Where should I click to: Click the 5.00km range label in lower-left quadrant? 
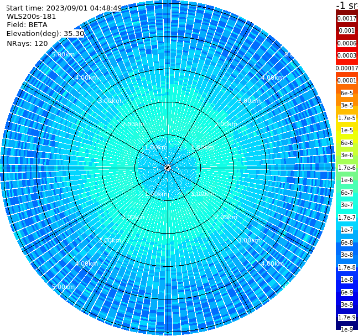(63, 287)
